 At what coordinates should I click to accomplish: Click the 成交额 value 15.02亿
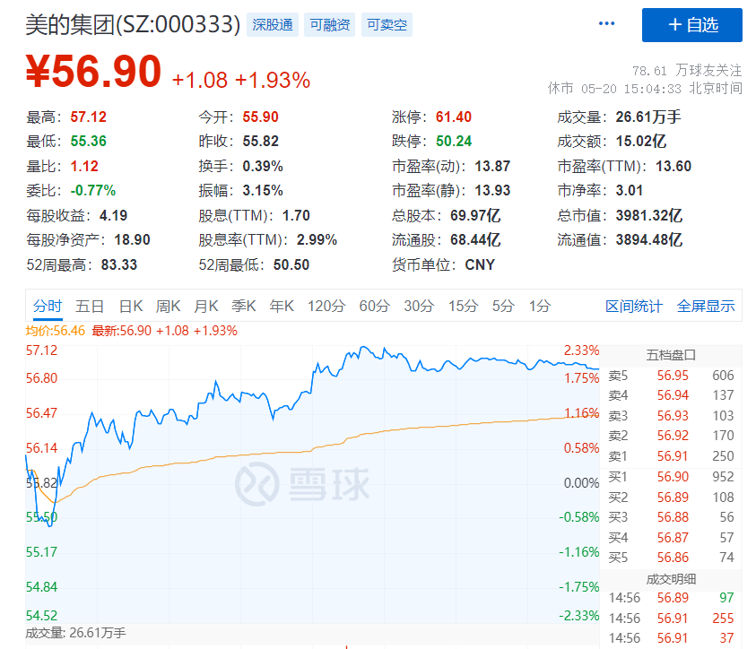pyautogui.click(x=641, y=141)
